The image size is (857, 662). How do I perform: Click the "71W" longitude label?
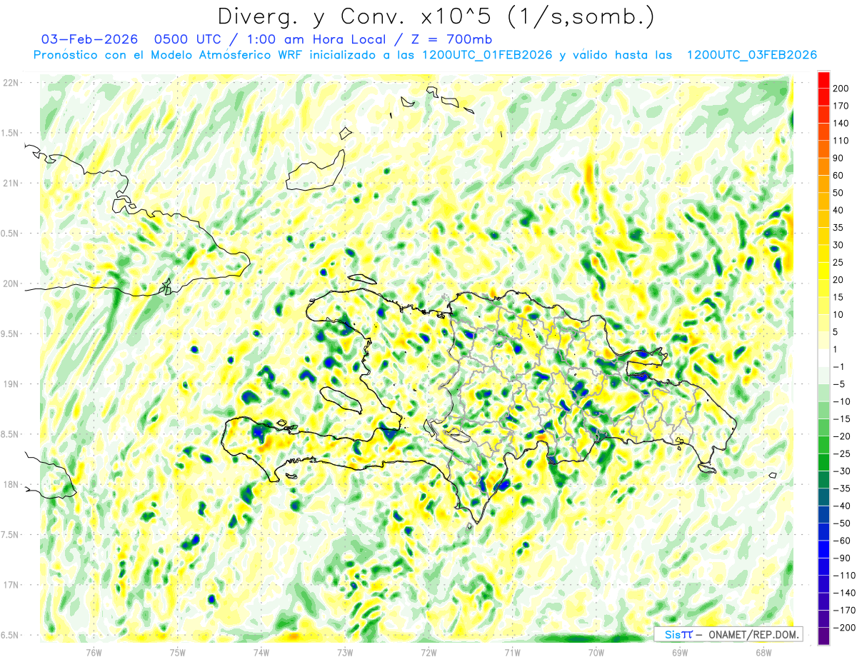512,652
